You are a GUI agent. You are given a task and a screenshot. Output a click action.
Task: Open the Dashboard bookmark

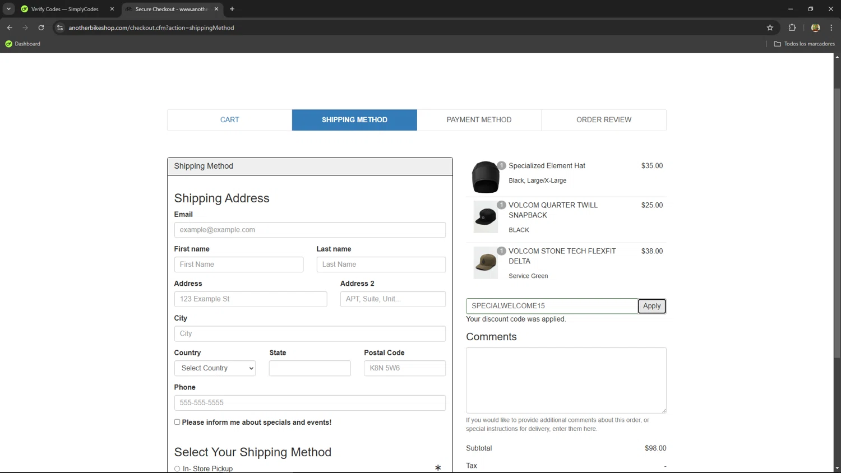click(x=23, y=44)
